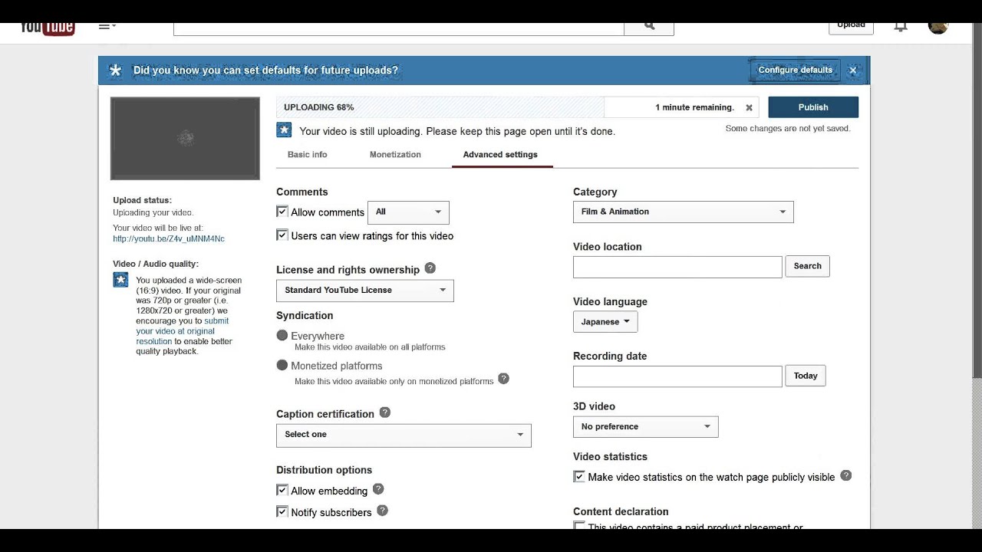The width and height of the screenshot is (982, 552).
Task: Click help icon next to License and rights ownership
Action: tap(430, 268)
